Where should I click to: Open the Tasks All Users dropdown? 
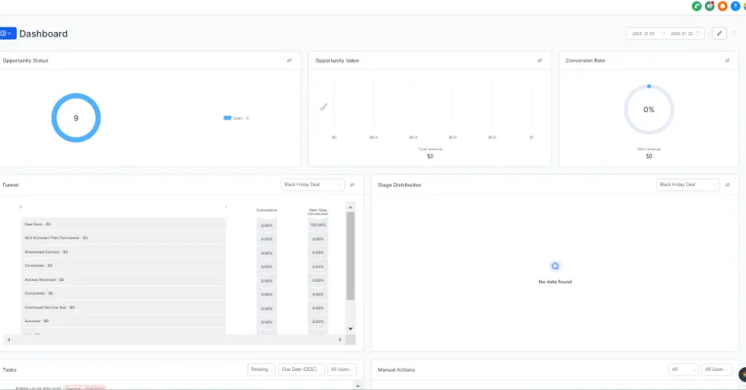(342, 369)
